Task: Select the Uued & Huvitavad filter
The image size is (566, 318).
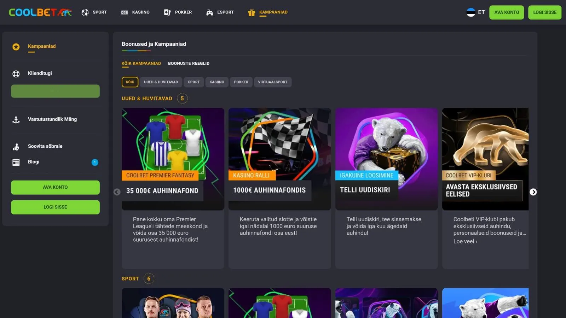Action: tap(161, 82)
